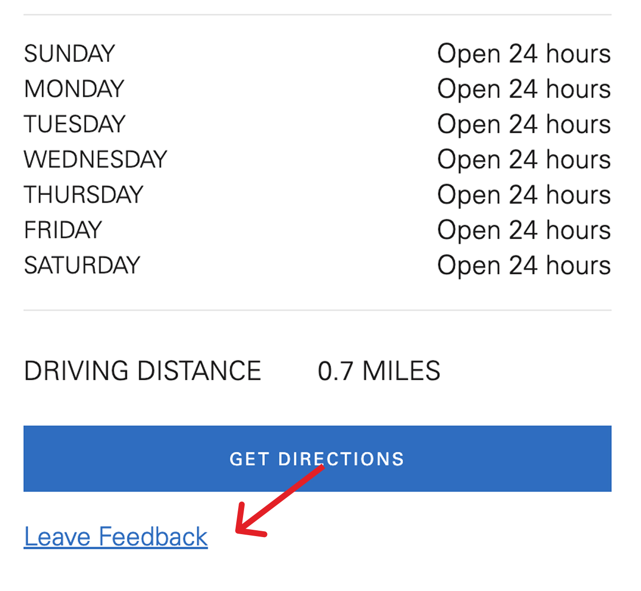Screen dimensions: 641x591
Task: Click the SUNDAY day label
Action: (70, 53)
